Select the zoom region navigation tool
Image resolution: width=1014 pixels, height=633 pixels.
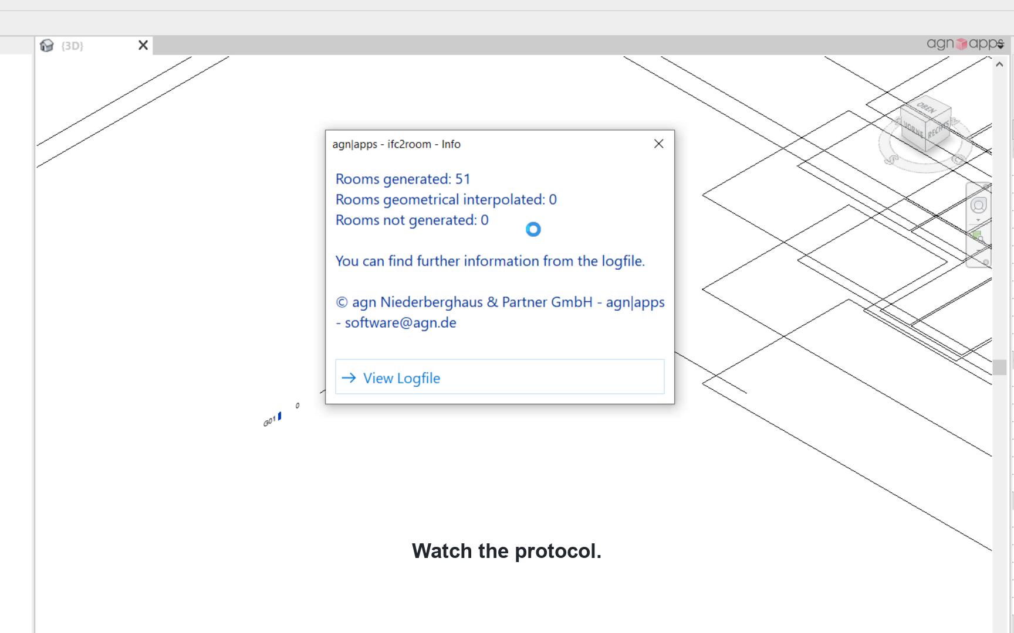[978, 237]
